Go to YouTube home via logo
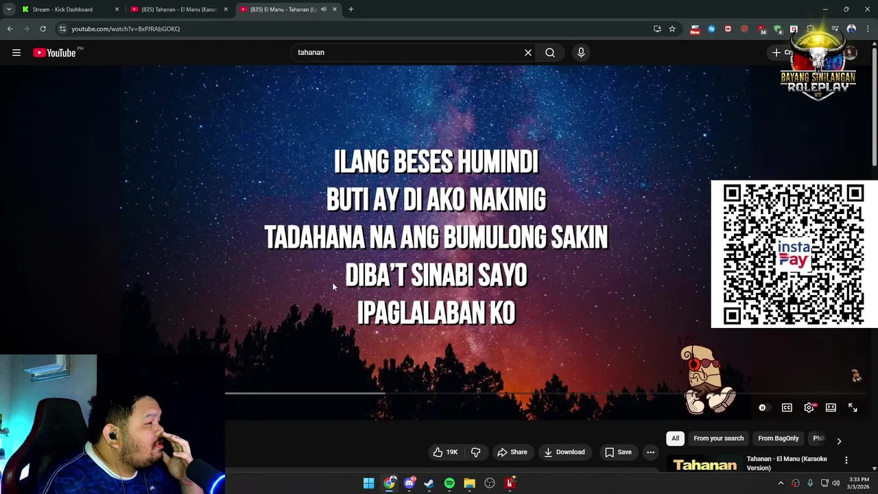This screenshot has height=494, width=878. [x=54, y=53]
